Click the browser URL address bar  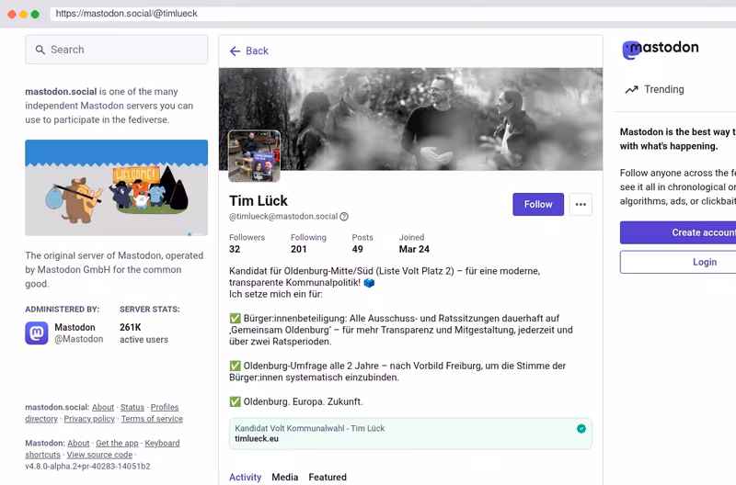tap(393, 14)
